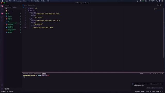This screenshot has width=165, height=93.
Task: Expand the TIMELINE section
Action: (x=7, y=90)
